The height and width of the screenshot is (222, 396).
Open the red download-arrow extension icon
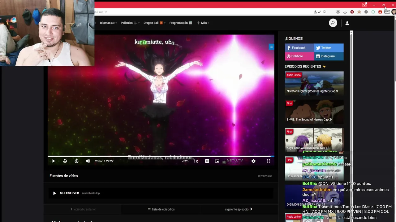[380, 12]
